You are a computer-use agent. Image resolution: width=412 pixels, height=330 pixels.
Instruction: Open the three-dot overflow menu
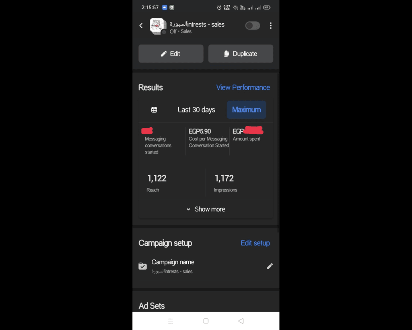pos(271,25)
